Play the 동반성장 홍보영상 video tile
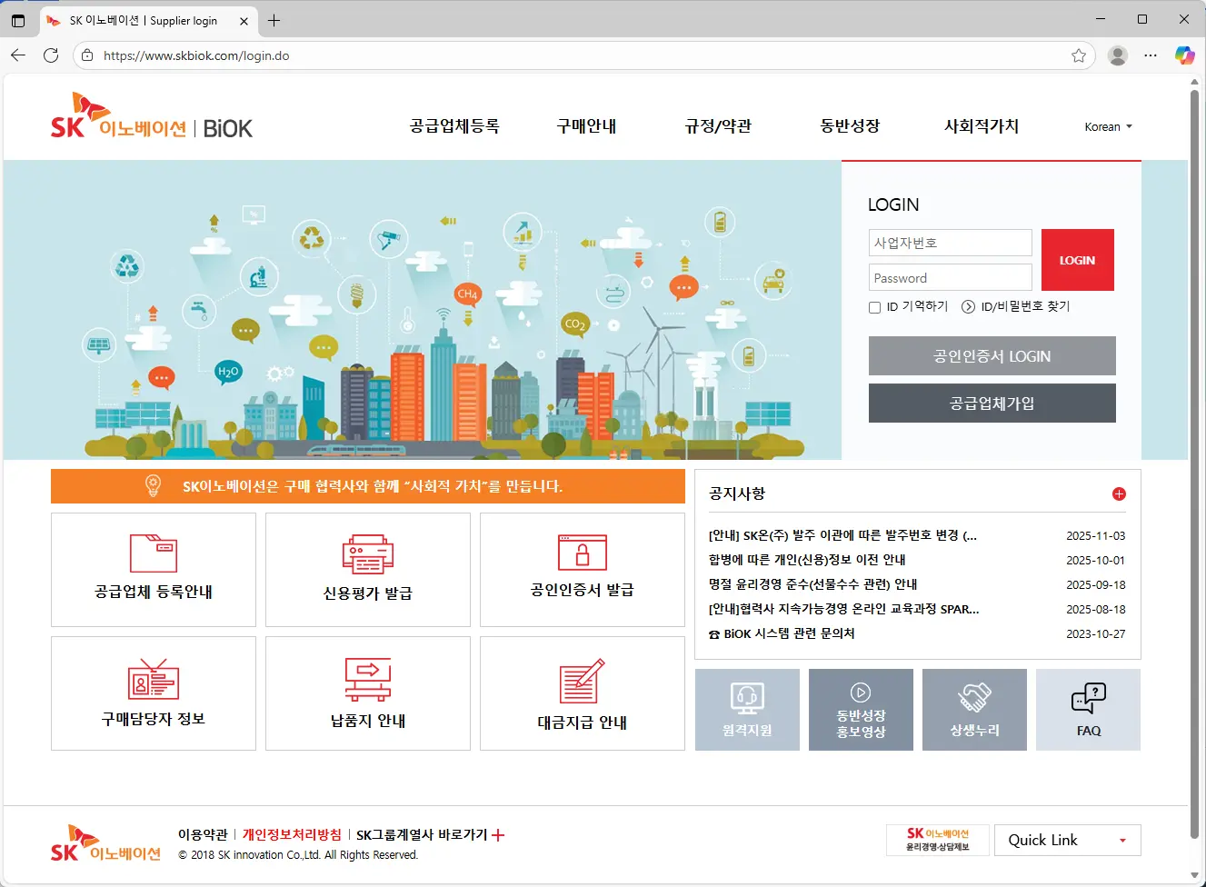 pos(861,710)
